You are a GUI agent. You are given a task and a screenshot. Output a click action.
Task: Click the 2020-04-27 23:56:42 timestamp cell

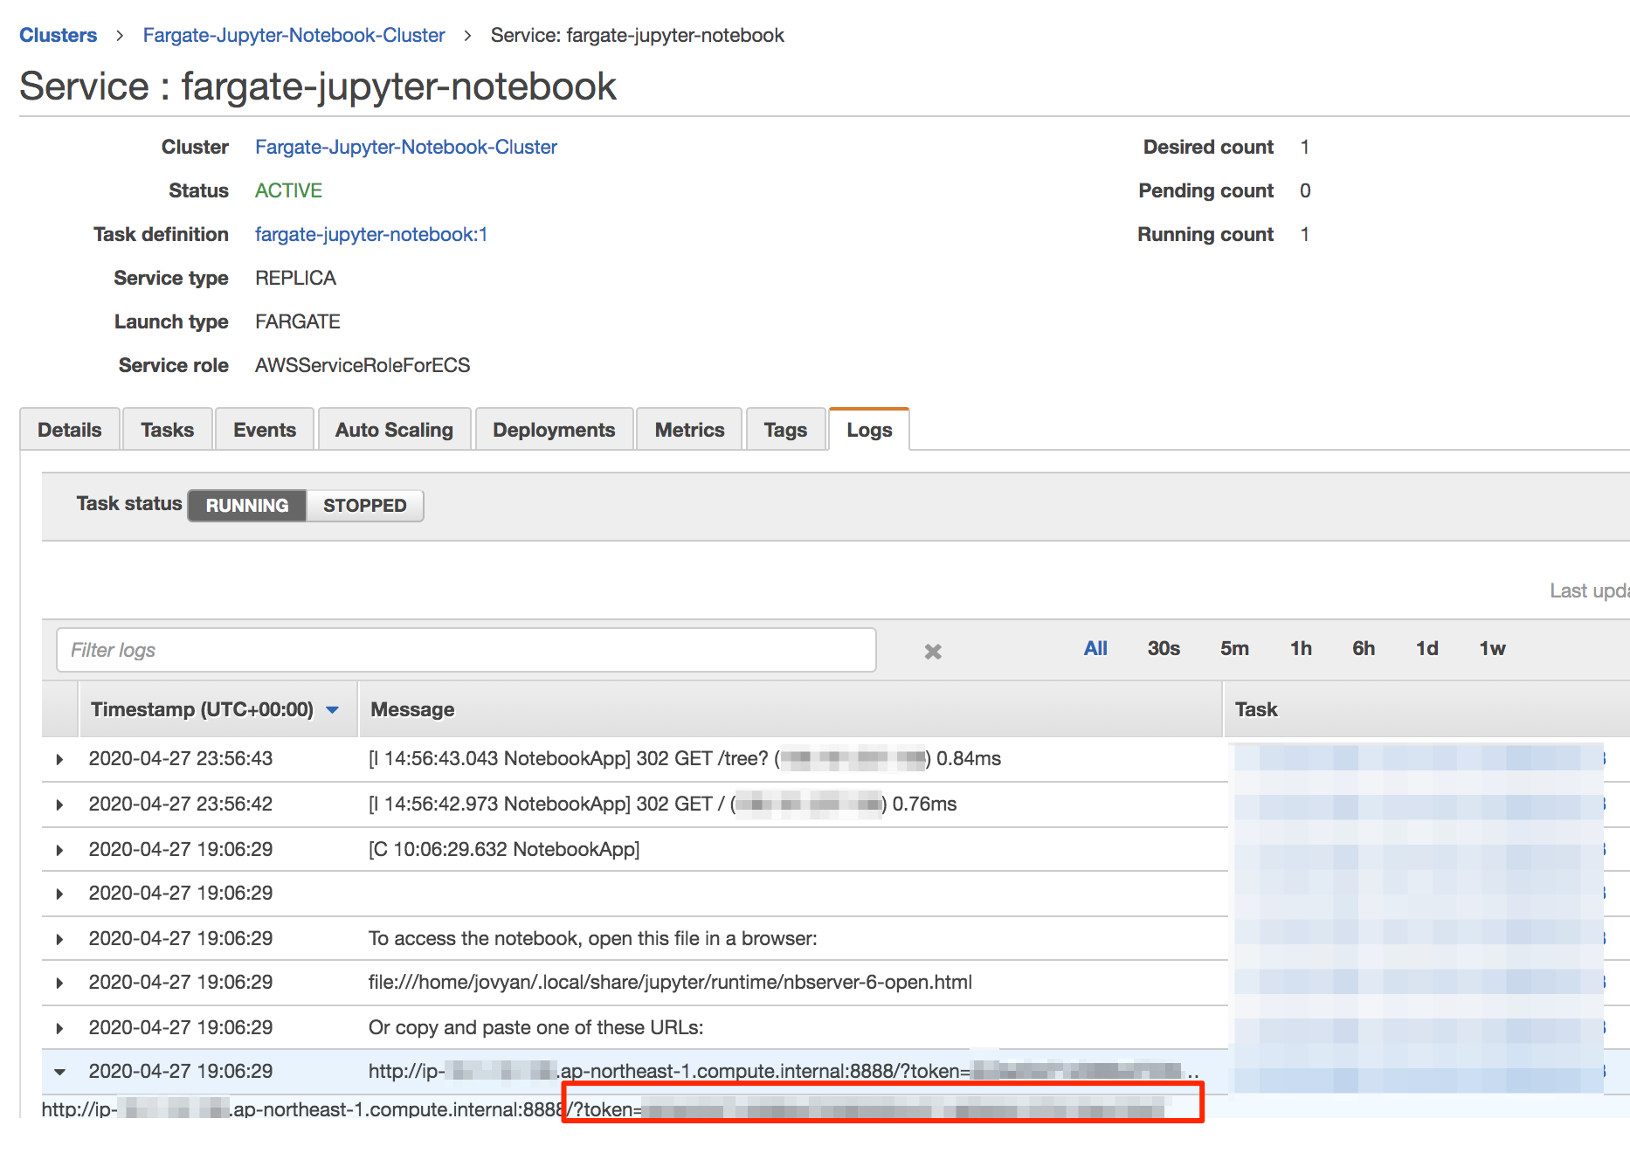point(181,804)
